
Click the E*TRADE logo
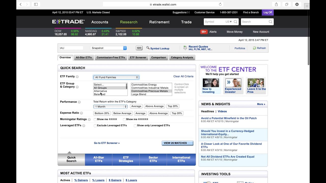[x=68, y=22]
